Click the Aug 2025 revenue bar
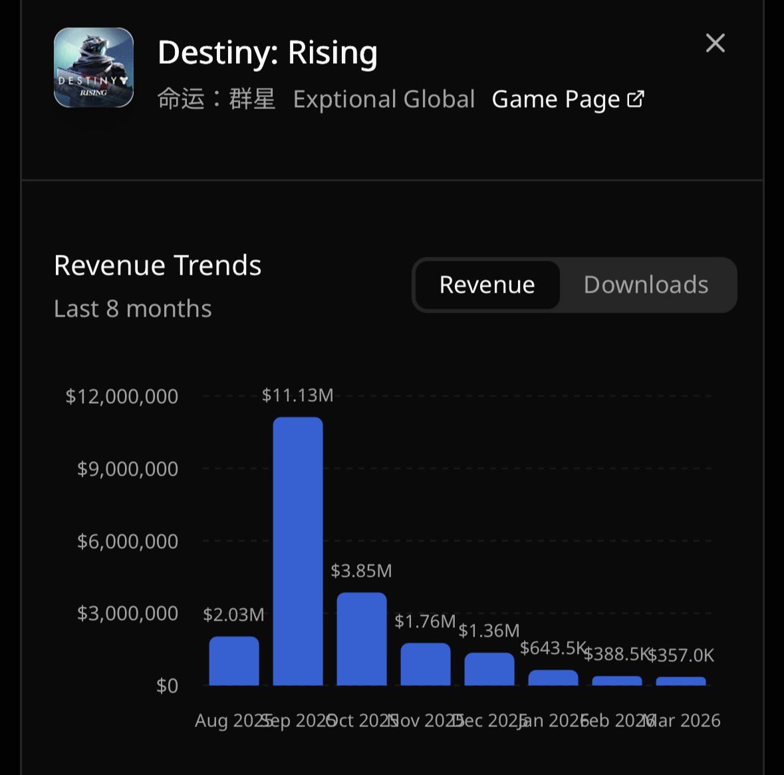784x775 pixels. click(x=233, y=661)
